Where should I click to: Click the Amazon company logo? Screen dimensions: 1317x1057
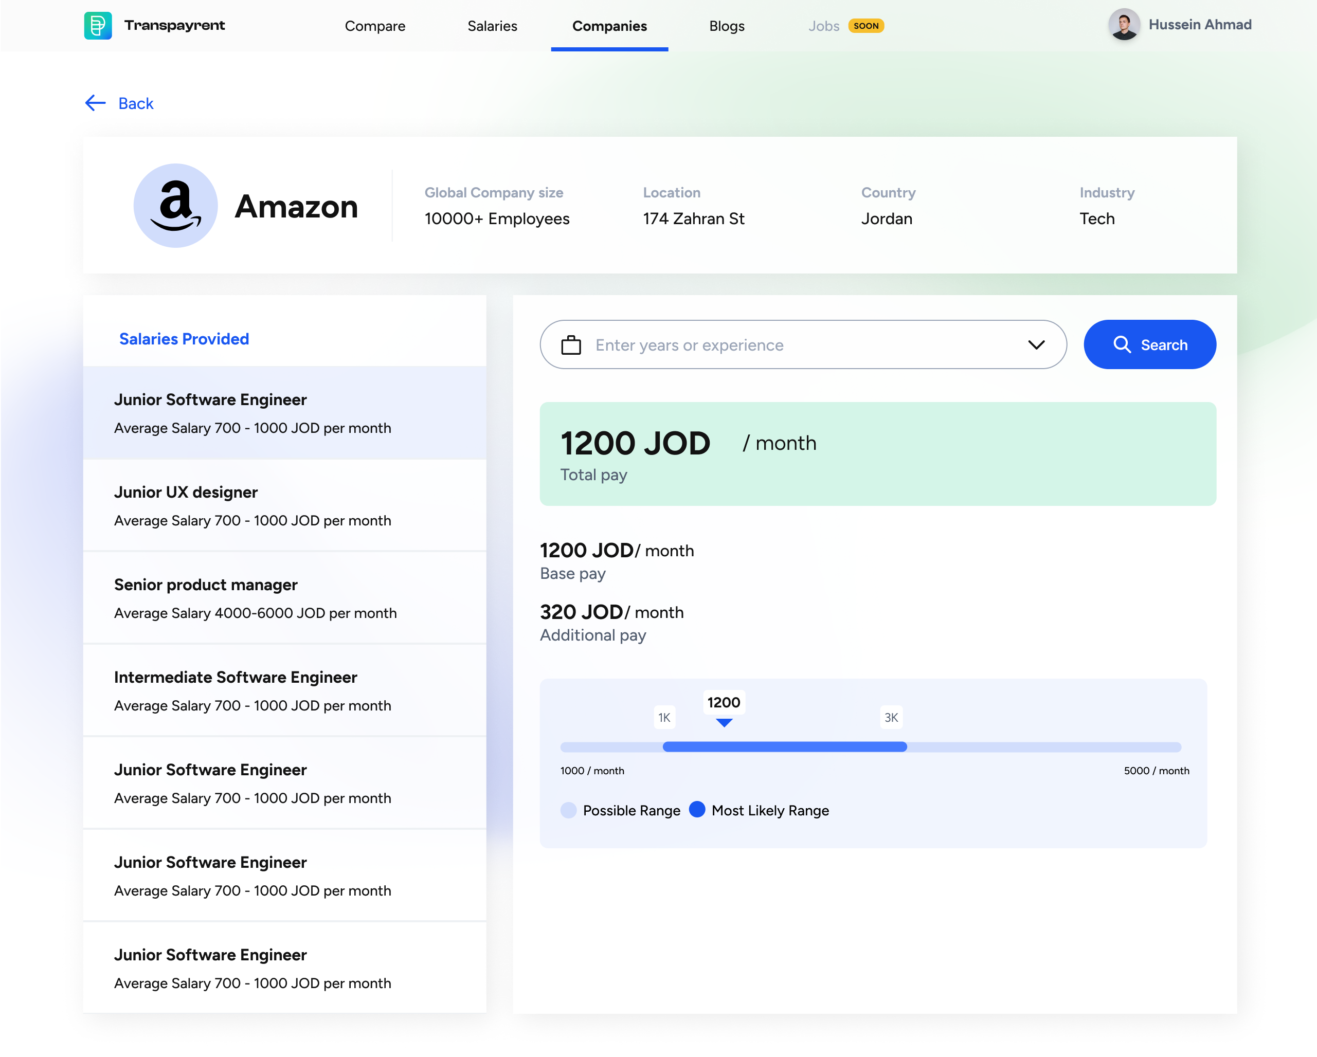[x=175, y=206]
